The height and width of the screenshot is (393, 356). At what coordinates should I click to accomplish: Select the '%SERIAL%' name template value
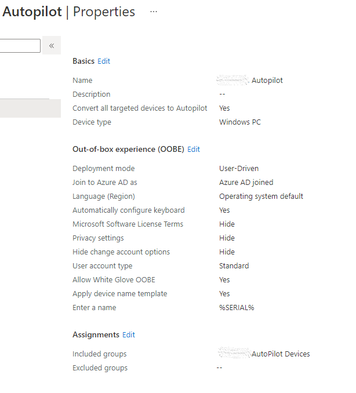[237, 308]
